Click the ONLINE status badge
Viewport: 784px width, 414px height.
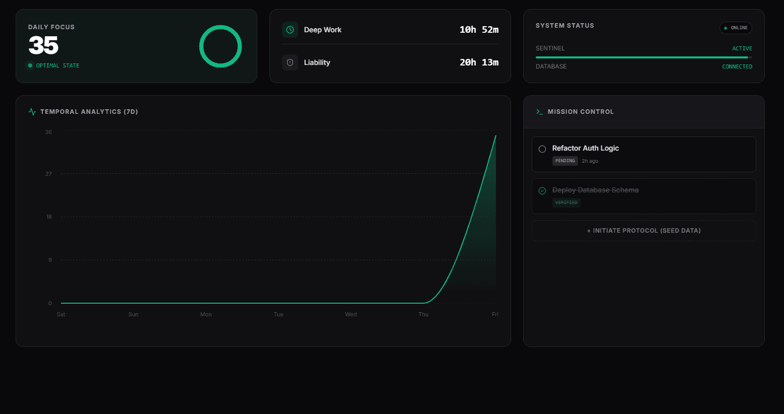736,28
